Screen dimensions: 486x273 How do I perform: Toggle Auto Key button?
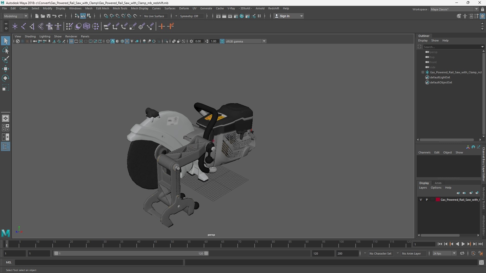[473, 253]
